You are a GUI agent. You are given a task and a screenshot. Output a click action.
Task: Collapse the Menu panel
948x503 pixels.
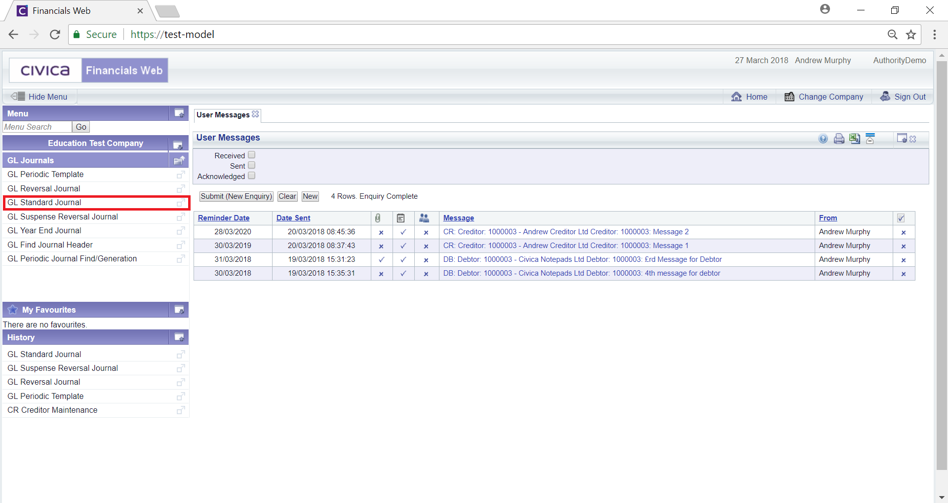point(179,113)
